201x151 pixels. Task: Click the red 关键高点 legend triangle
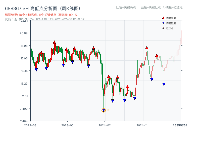163,18
